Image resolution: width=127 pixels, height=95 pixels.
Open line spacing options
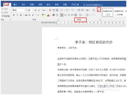(81, 15)
